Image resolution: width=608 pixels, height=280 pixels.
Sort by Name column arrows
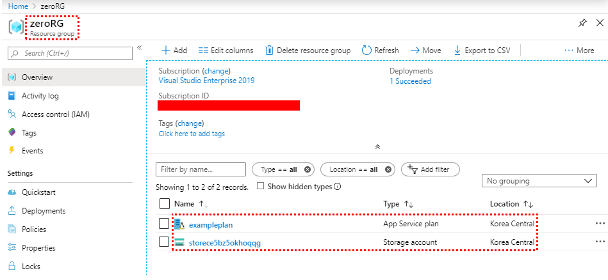[204, 204]
